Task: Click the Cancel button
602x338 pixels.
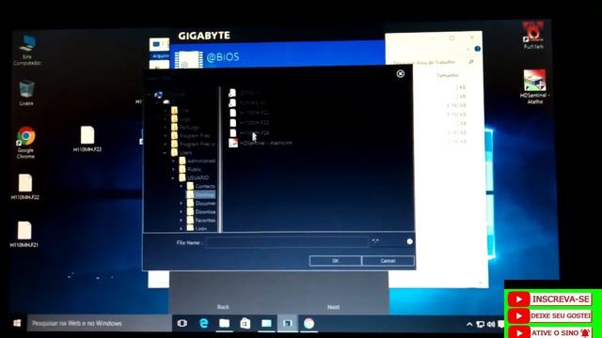Action: point(388,261)
